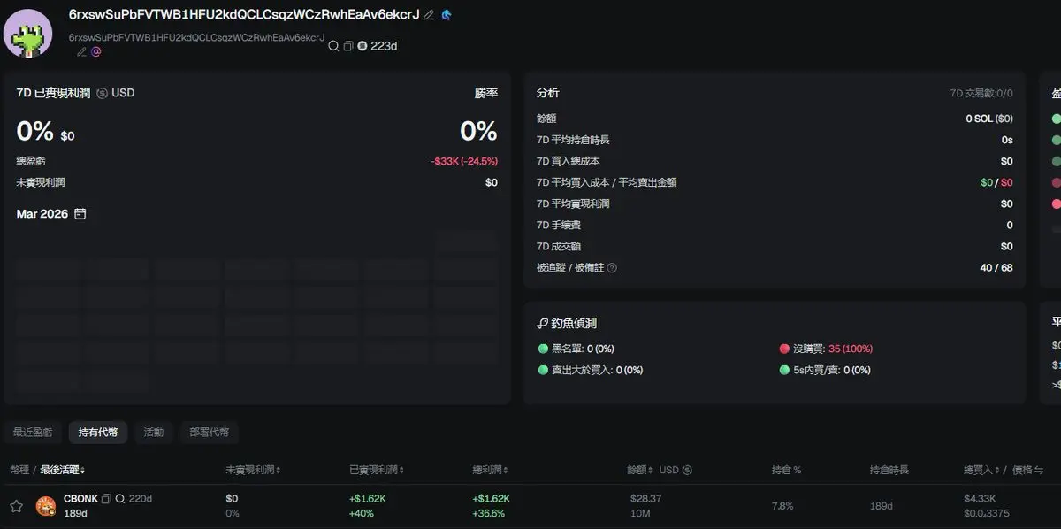The width and height of the screenshot is (1061, 529).
Task: Click the 沒購買: 35 (100%) indicator
Action: [x=826, y=349]
